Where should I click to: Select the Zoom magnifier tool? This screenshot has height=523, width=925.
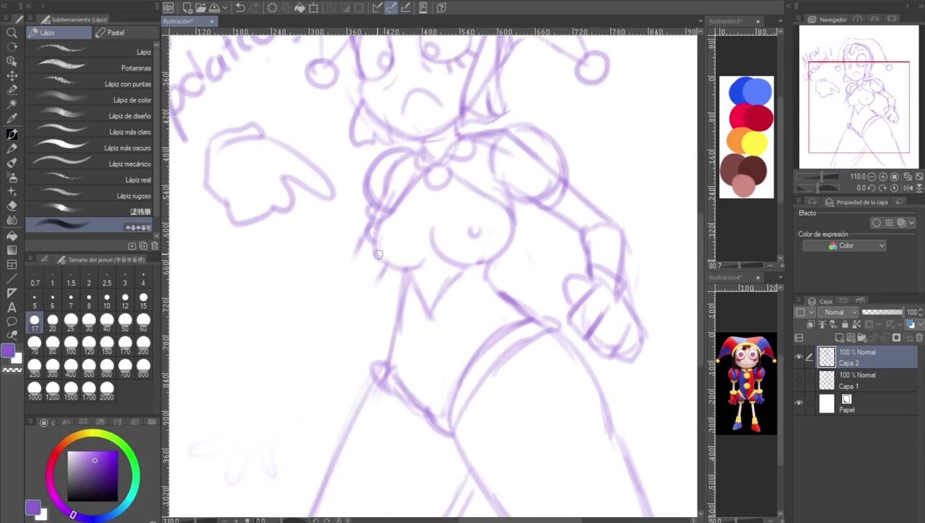point(12,33)
